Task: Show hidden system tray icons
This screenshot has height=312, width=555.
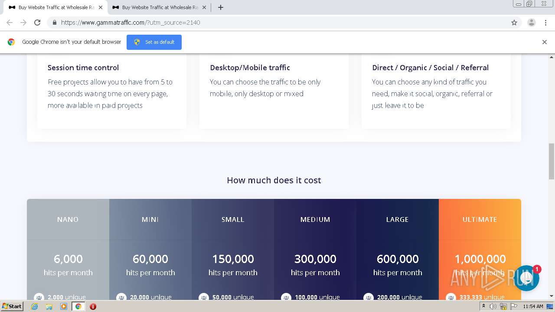Action: tap(483, 306)
